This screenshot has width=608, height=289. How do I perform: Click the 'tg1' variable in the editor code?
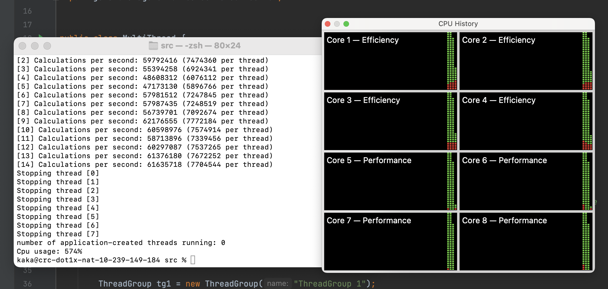[x=164, y=284]
